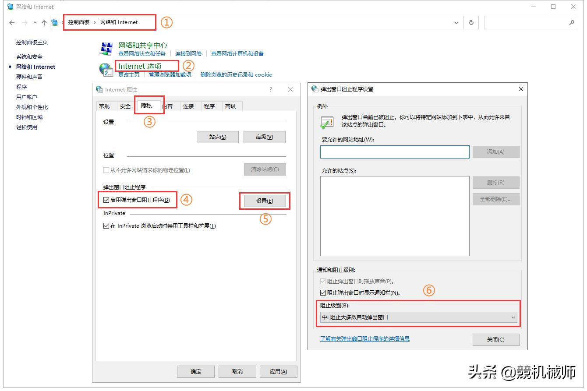Open 系统和安全 category in sidebar
The image size is (587, 391).
(x=29, y=57)
